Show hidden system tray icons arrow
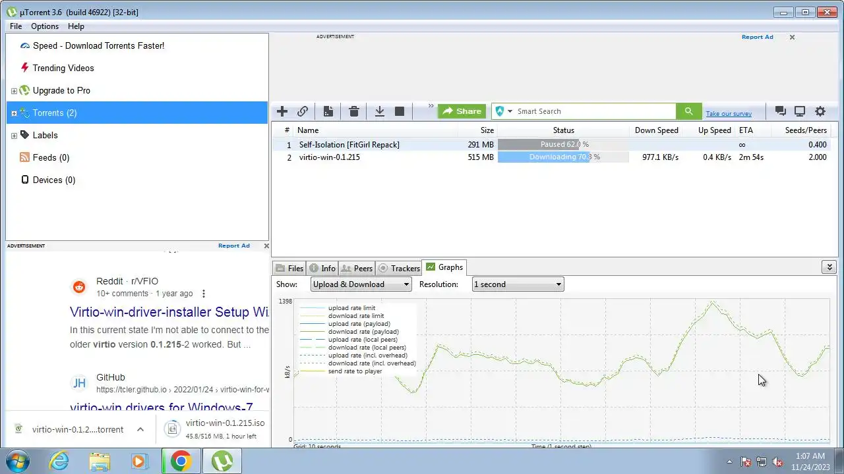Screen dimensions: 844x474 729,461
